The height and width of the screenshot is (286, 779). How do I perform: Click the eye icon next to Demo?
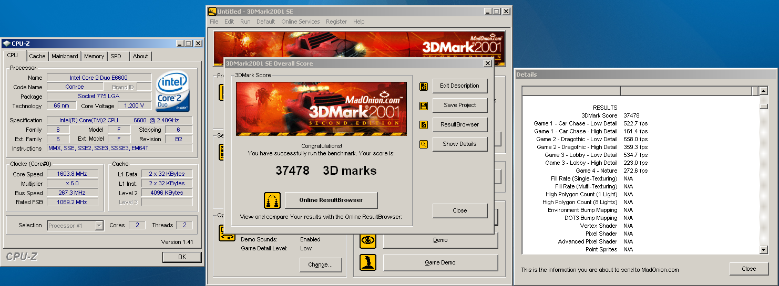[x=368, y=240]
